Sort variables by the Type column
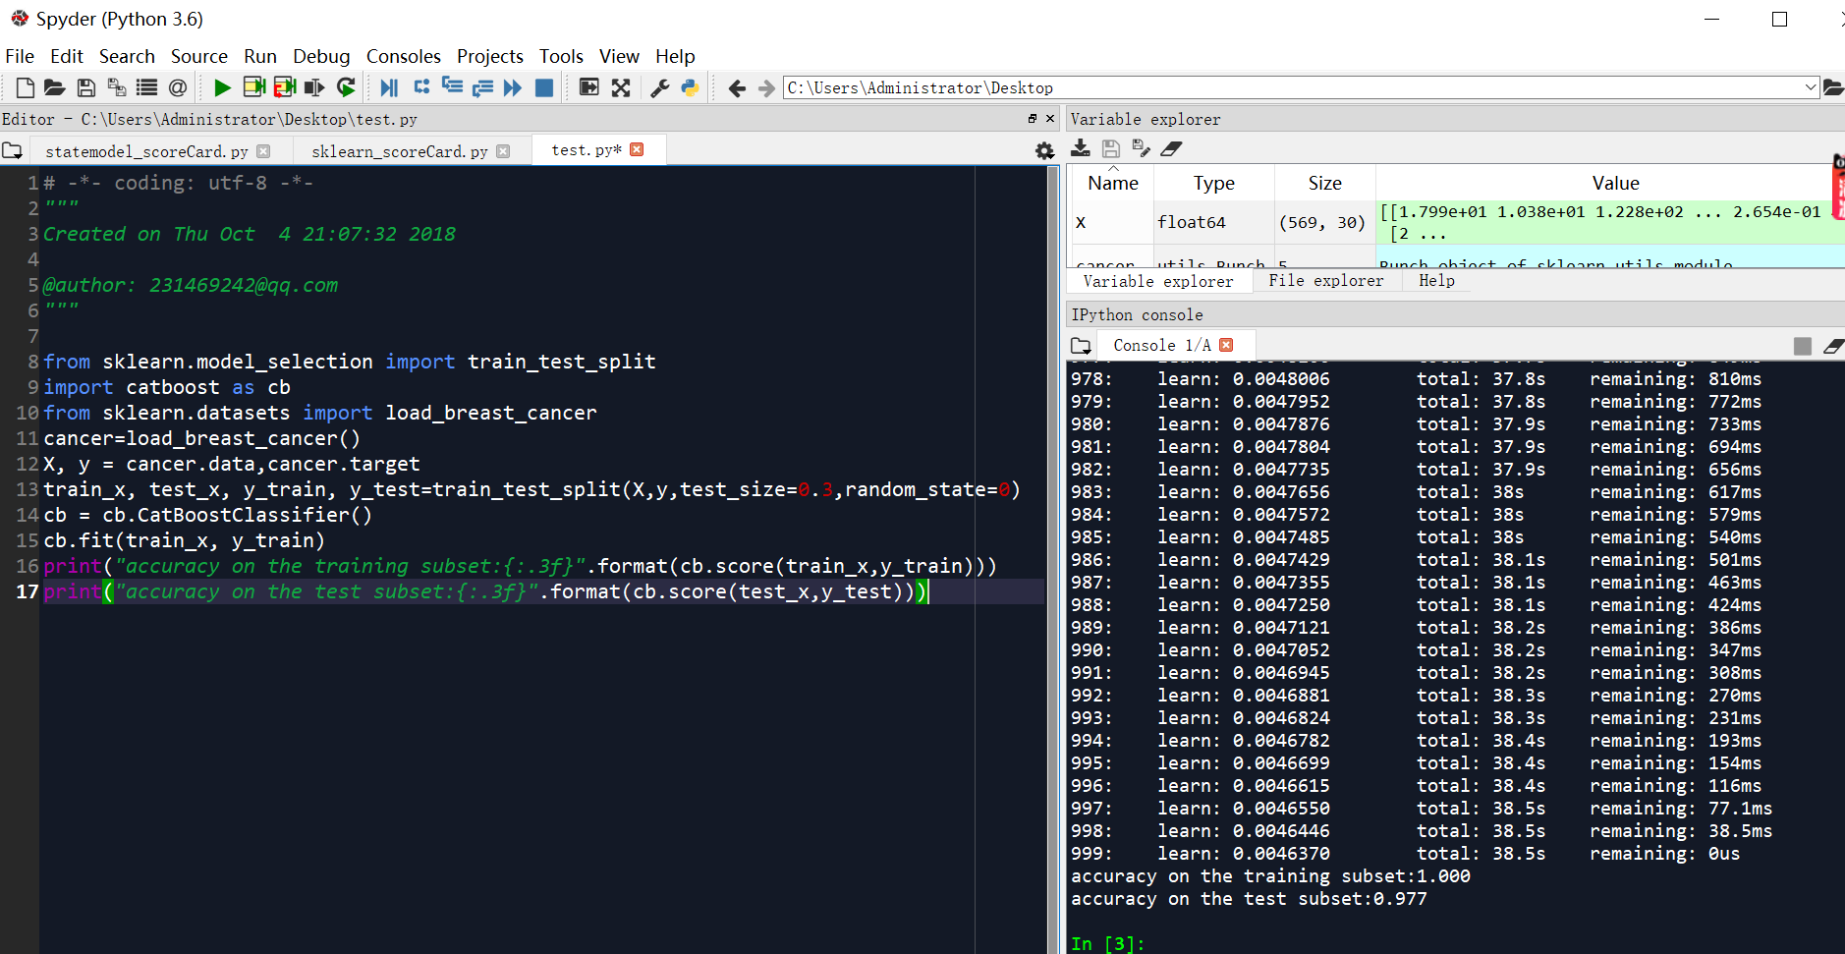This screenshot has height=954, width=1845. pyautogui.click(x=1214, y=183)
